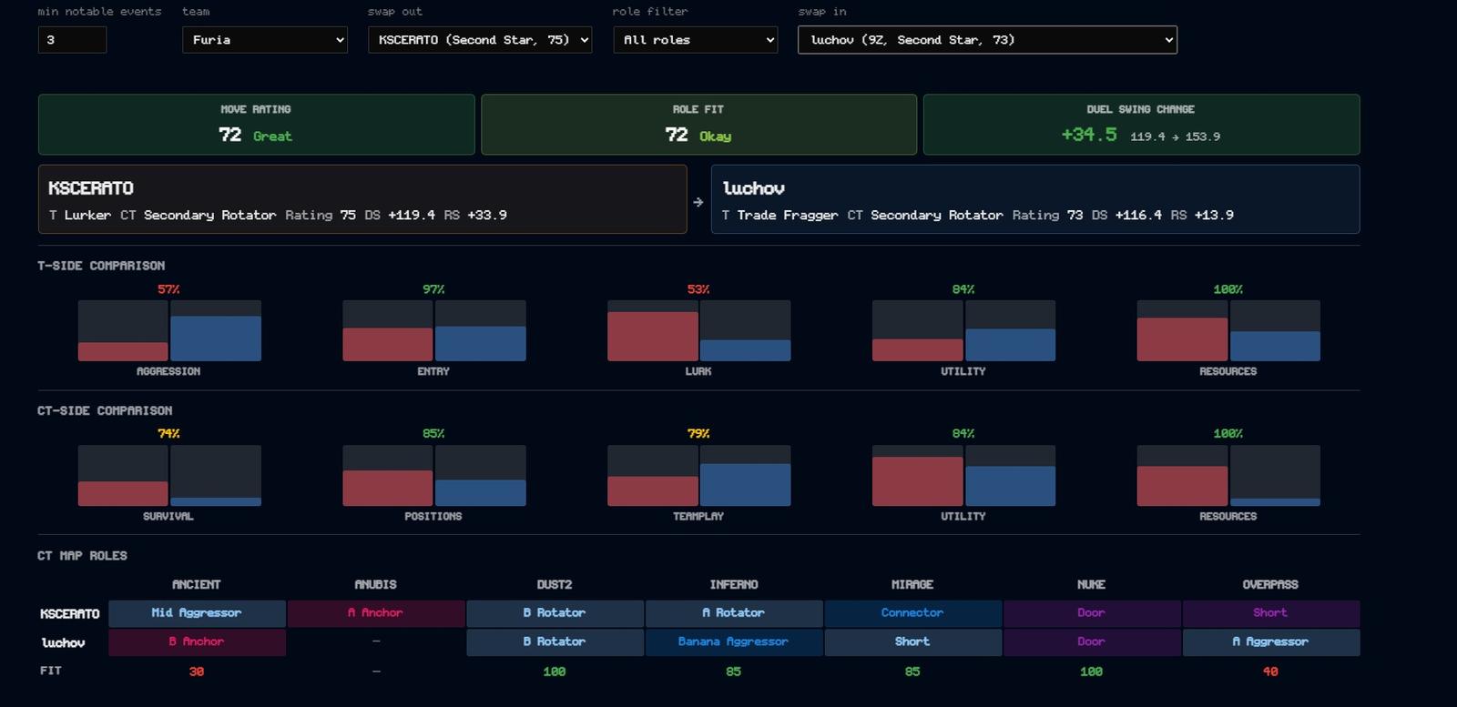Open the luchov player card
This screenshot has width=1457, height=707.
(1035, 199)
